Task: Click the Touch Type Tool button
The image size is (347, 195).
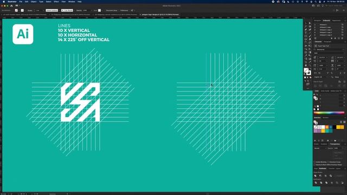Action: pos(322,45)
